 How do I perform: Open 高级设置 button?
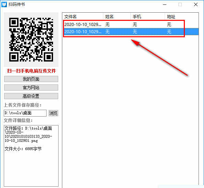pos(31,96)
